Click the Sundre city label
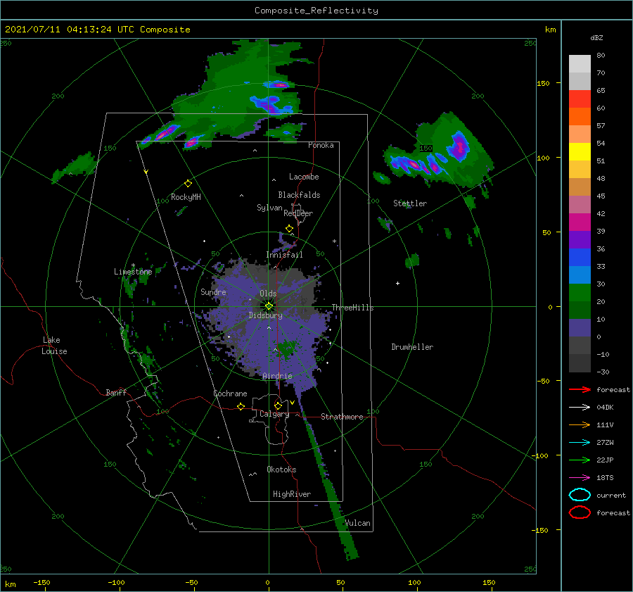This screenshot has height=592, width=633. click(x=214, y=291)
